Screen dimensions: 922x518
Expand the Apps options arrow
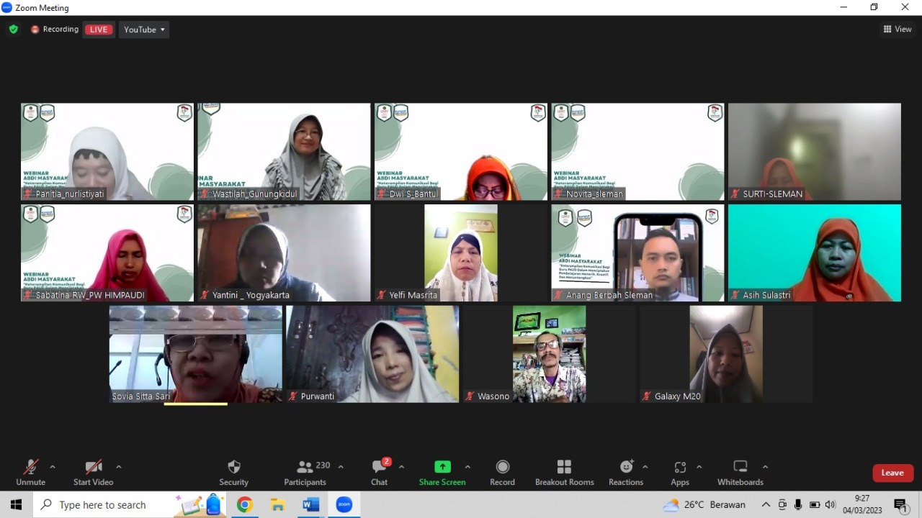(699, 467)
